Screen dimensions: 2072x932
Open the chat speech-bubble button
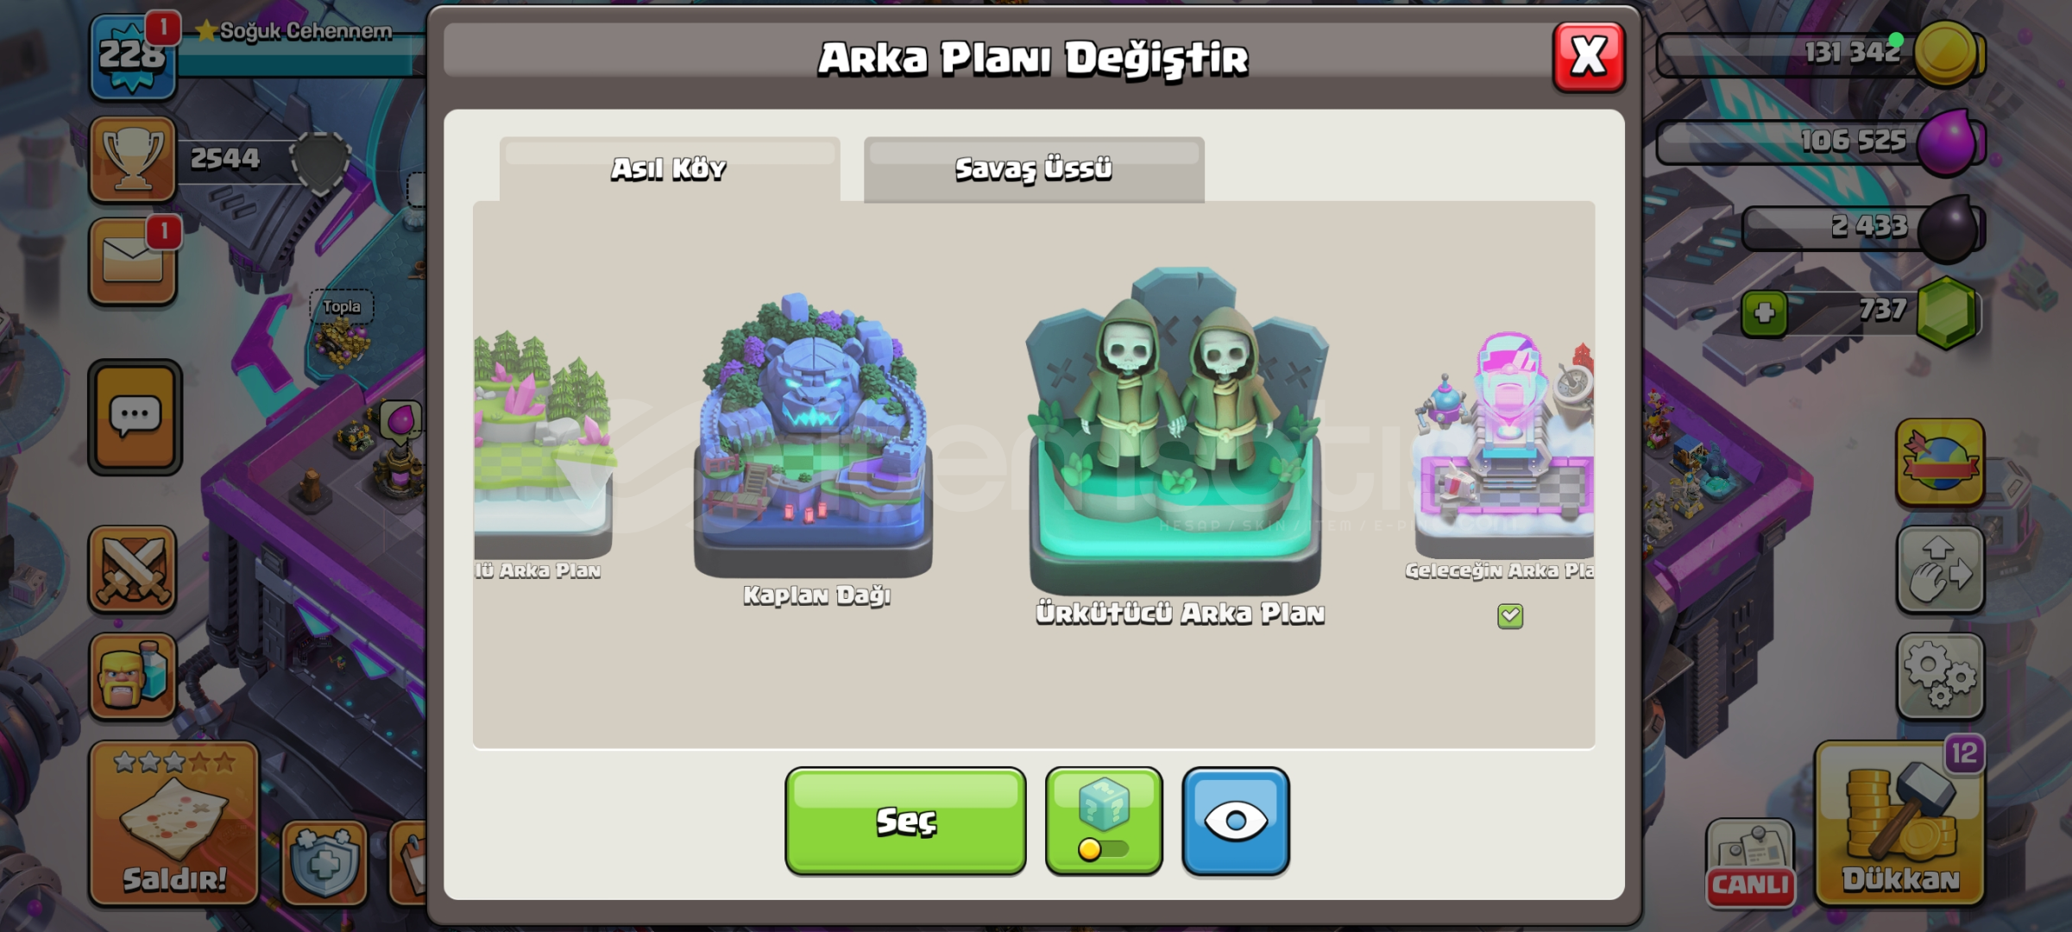135,418
